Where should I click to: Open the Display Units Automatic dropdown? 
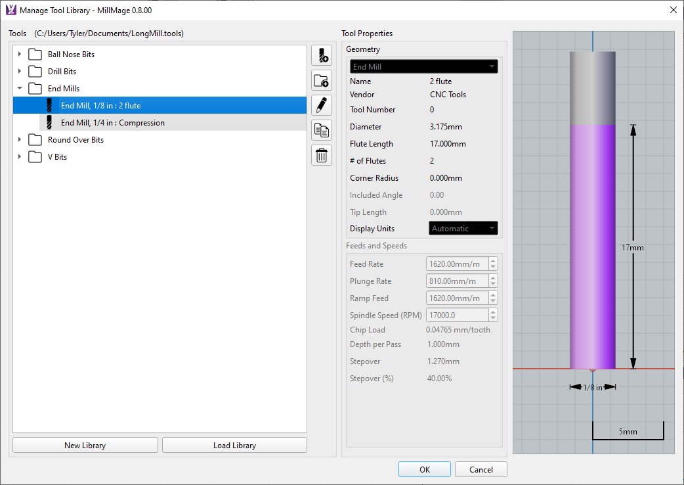[x=463, y=228]
